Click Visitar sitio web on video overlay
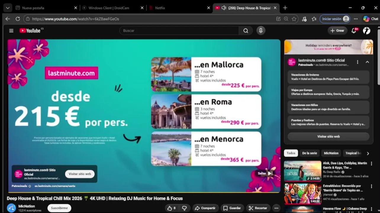 point(80,174)
